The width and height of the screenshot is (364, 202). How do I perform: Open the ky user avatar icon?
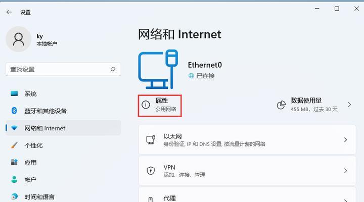[x=18, y=39]
